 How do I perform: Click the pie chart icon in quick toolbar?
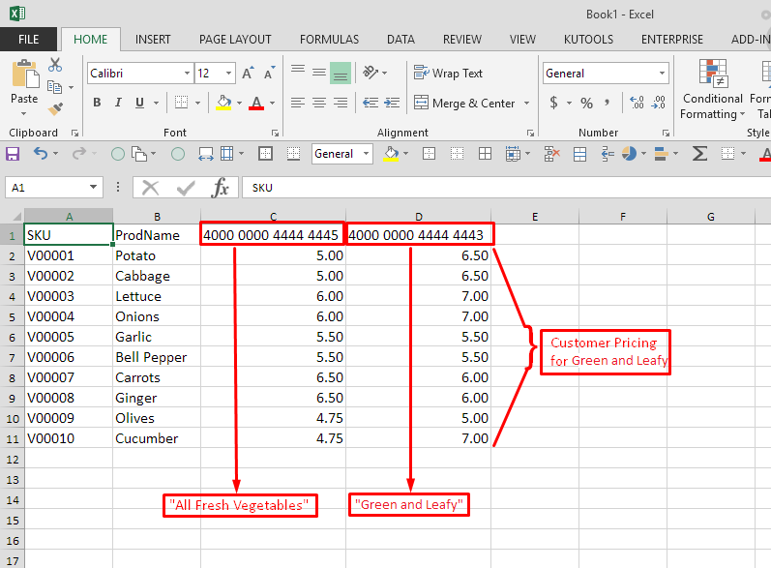[x=632, y=154]
